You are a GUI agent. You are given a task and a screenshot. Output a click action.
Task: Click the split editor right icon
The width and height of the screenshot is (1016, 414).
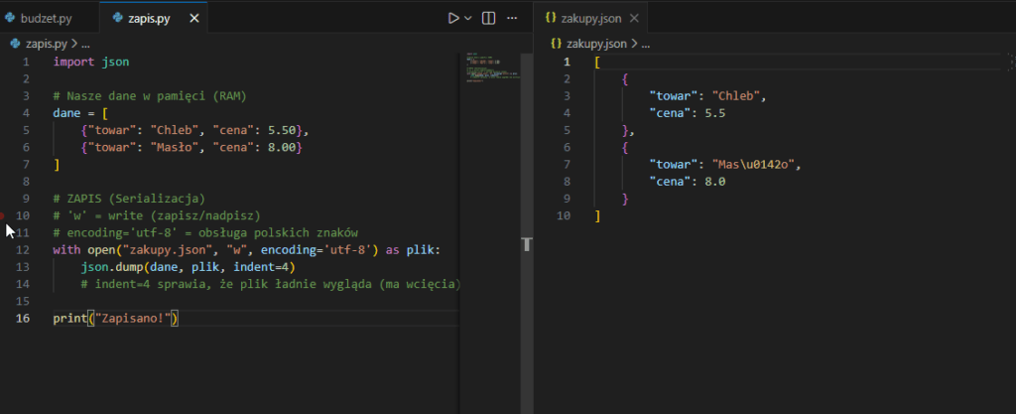488,18
